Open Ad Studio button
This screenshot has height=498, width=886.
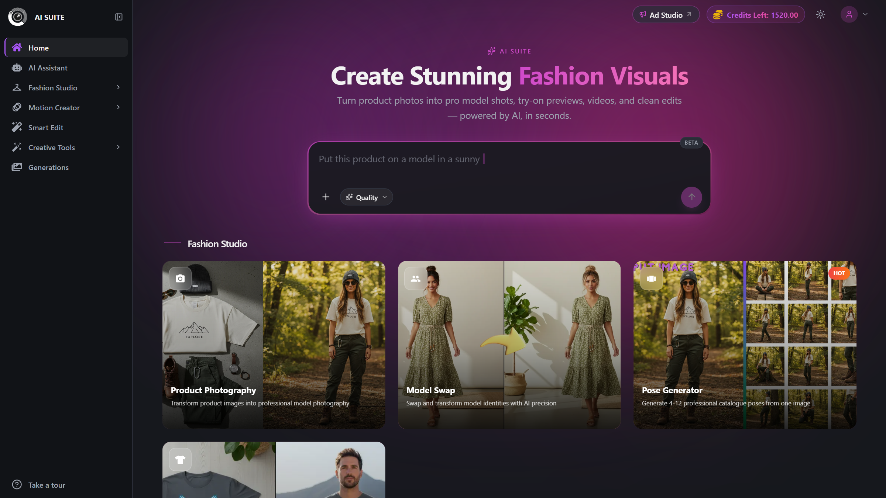click(x=666, y=15)
